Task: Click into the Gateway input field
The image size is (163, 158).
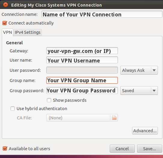Action: pyautogui.click(x=82, y=51)
